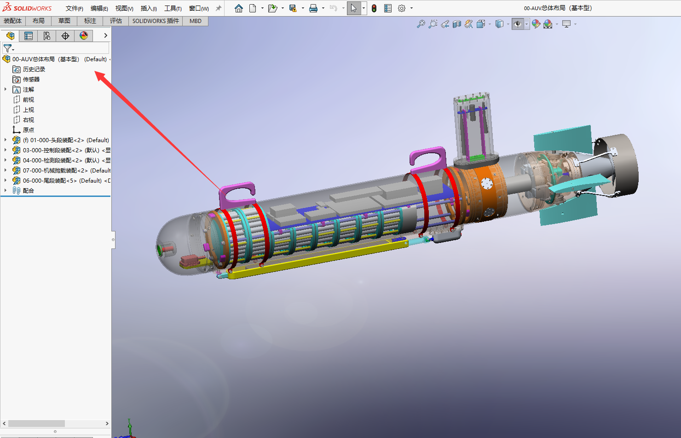Expand 03-000-控制段装配 tree node
The width and height of the screenshot is (681, 438).
(x=6, y=150)
